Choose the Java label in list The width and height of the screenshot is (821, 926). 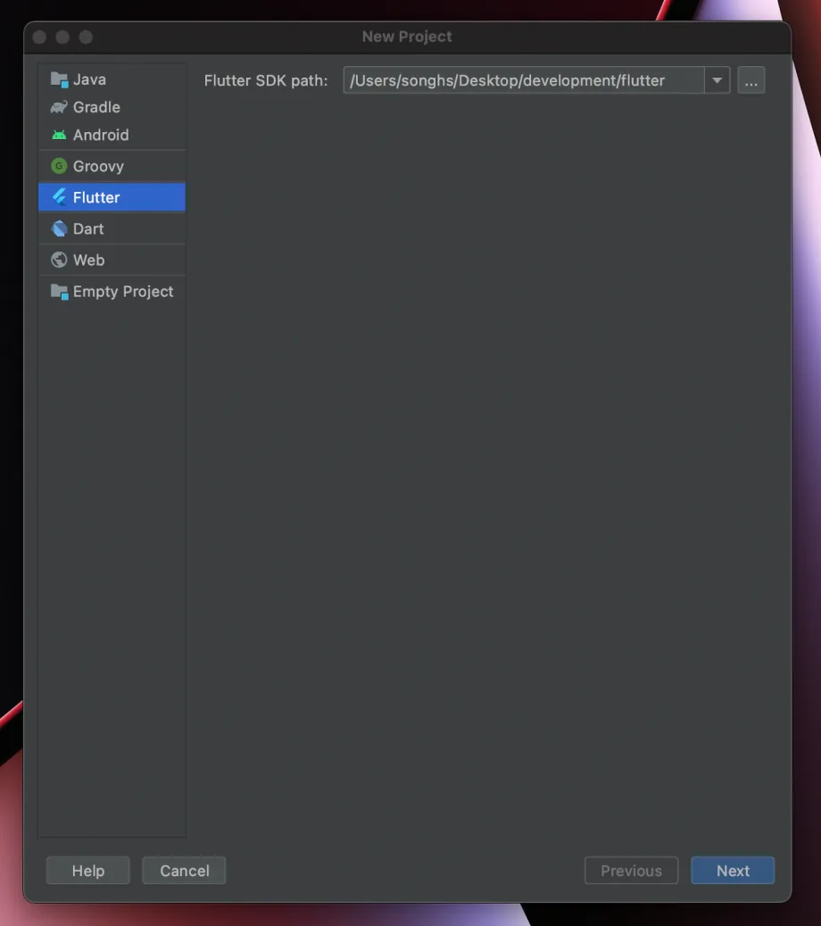point(90,79)
